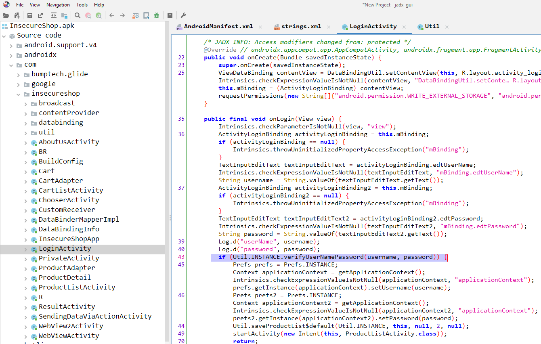
Task: Expand the android.support.v4 package
Action: pyautogui.click(x=11, y=45)
